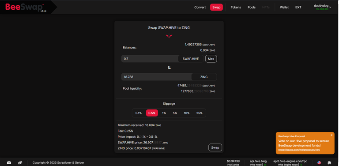Set slippage to 25%
The width and height of the screenshot is (339, 166).
200,113
